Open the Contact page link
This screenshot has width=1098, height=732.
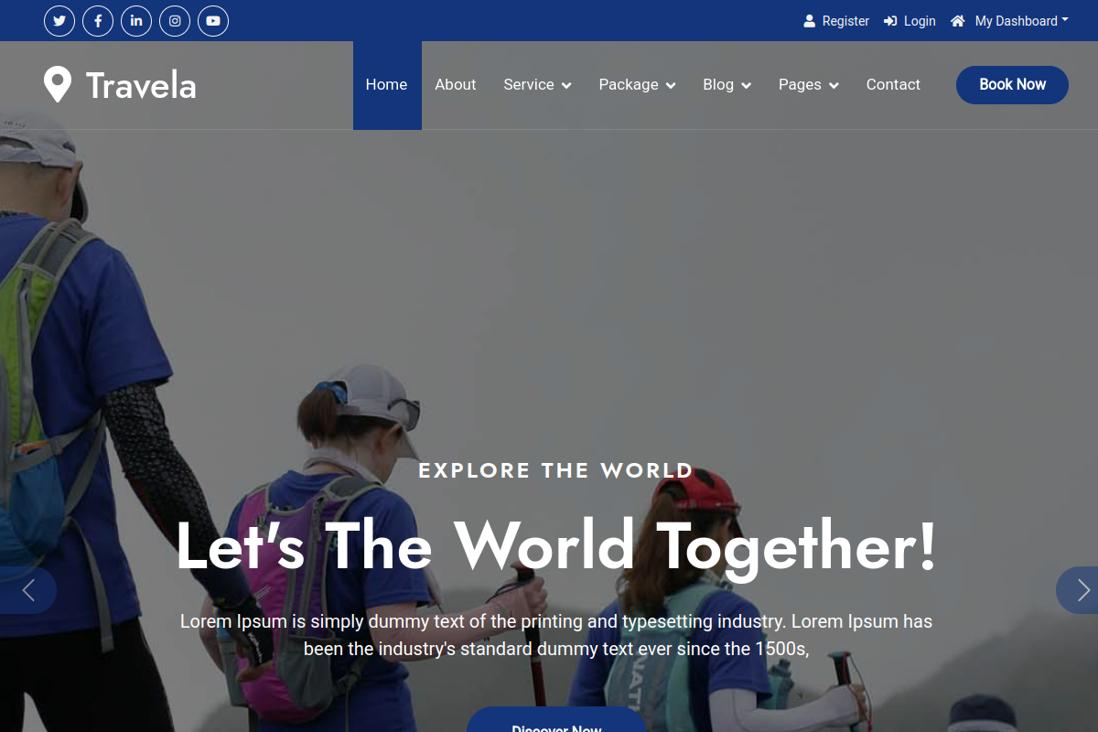(893, 84)
